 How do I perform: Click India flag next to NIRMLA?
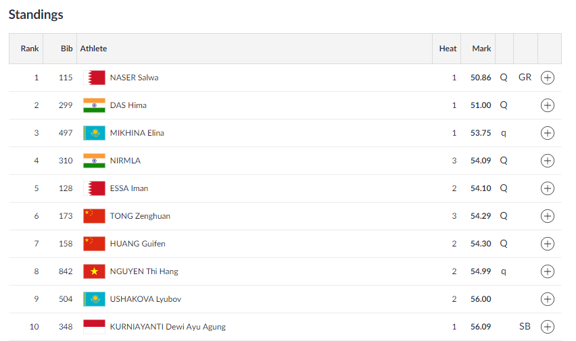(94, 161)
